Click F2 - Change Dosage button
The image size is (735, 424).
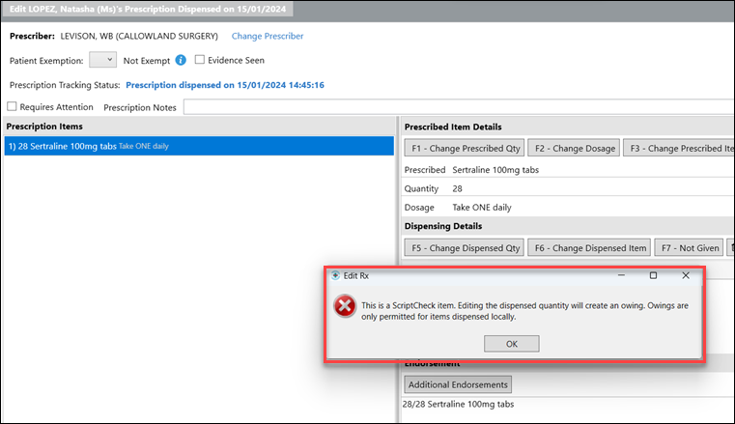(574, 148)
